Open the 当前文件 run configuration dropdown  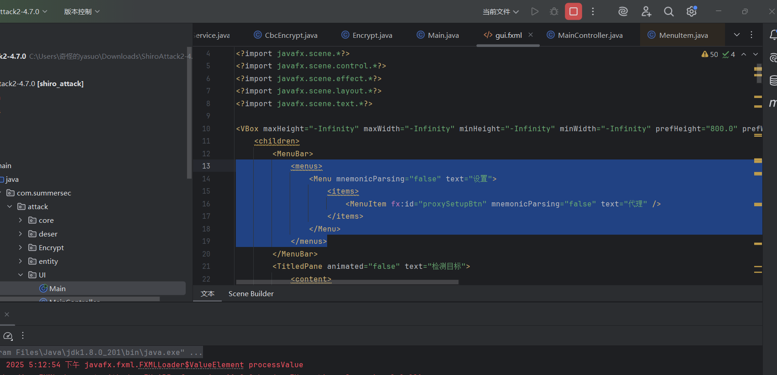(501, 11)
